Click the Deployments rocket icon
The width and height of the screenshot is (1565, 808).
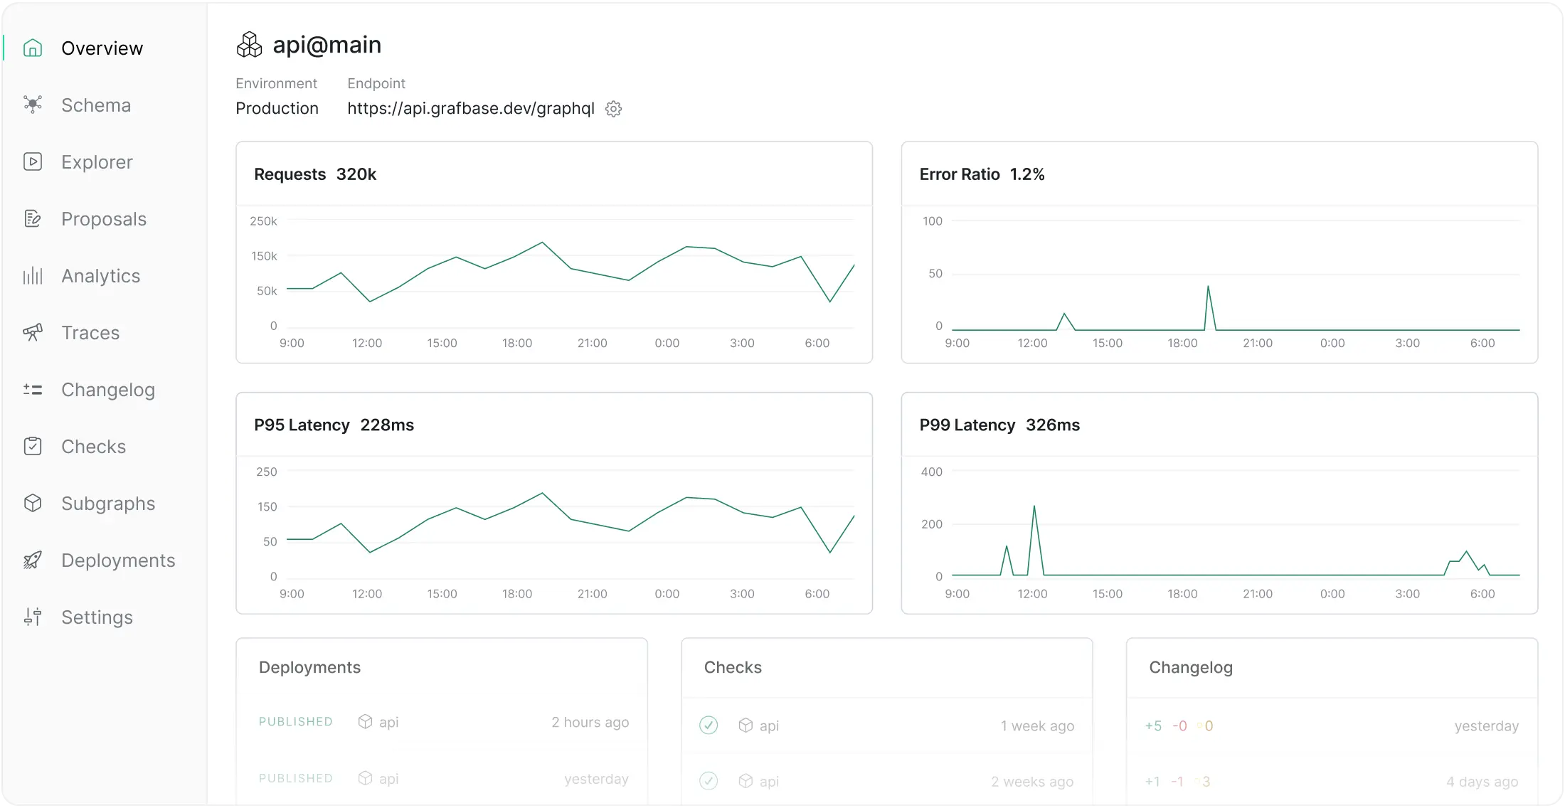tap(33, 560)
